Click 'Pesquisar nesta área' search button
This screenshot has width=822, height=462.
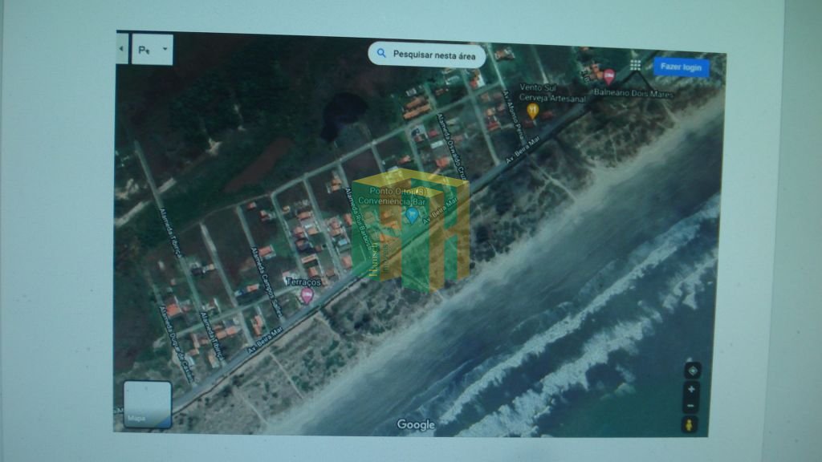pos(427,55)
